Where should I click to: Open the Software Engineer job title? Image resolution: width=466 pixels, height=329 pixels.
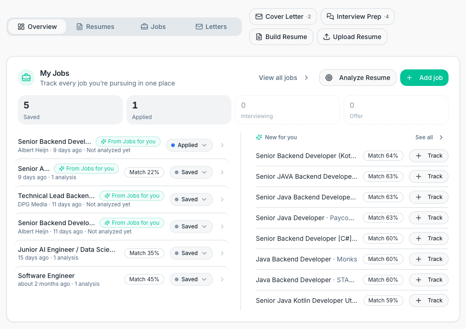click(46, 276)
